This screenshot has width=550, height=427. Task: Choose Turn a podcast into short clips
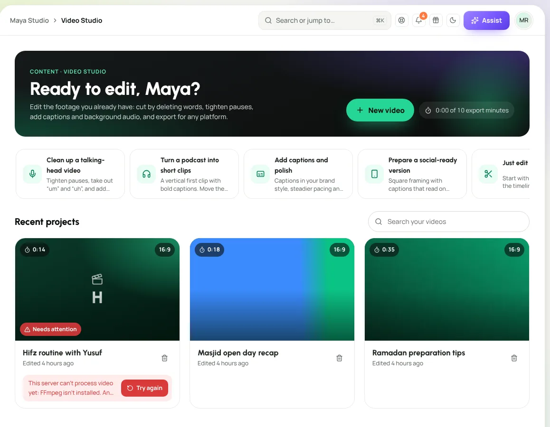(184, 174)
